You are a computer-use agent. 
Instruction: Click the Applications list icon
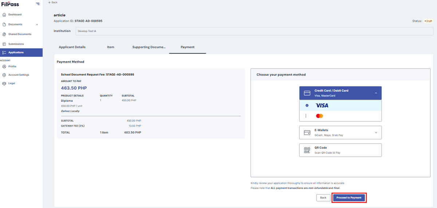(4, 52)
